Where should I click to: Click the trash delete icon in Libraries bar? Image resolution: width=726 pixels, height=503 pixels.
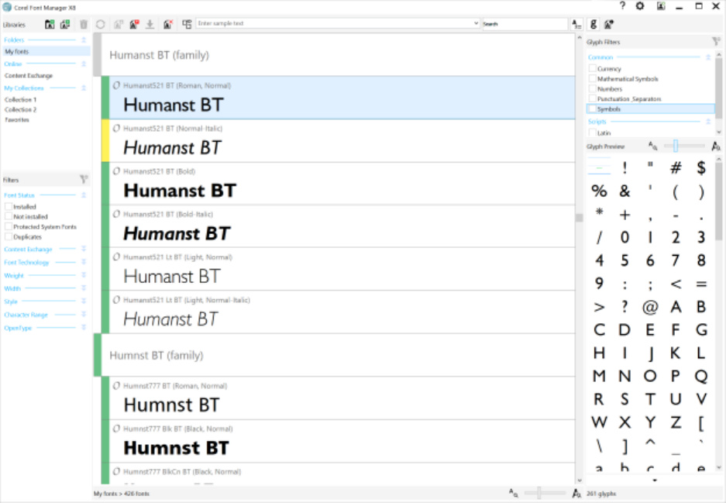(x=84, y=25)
